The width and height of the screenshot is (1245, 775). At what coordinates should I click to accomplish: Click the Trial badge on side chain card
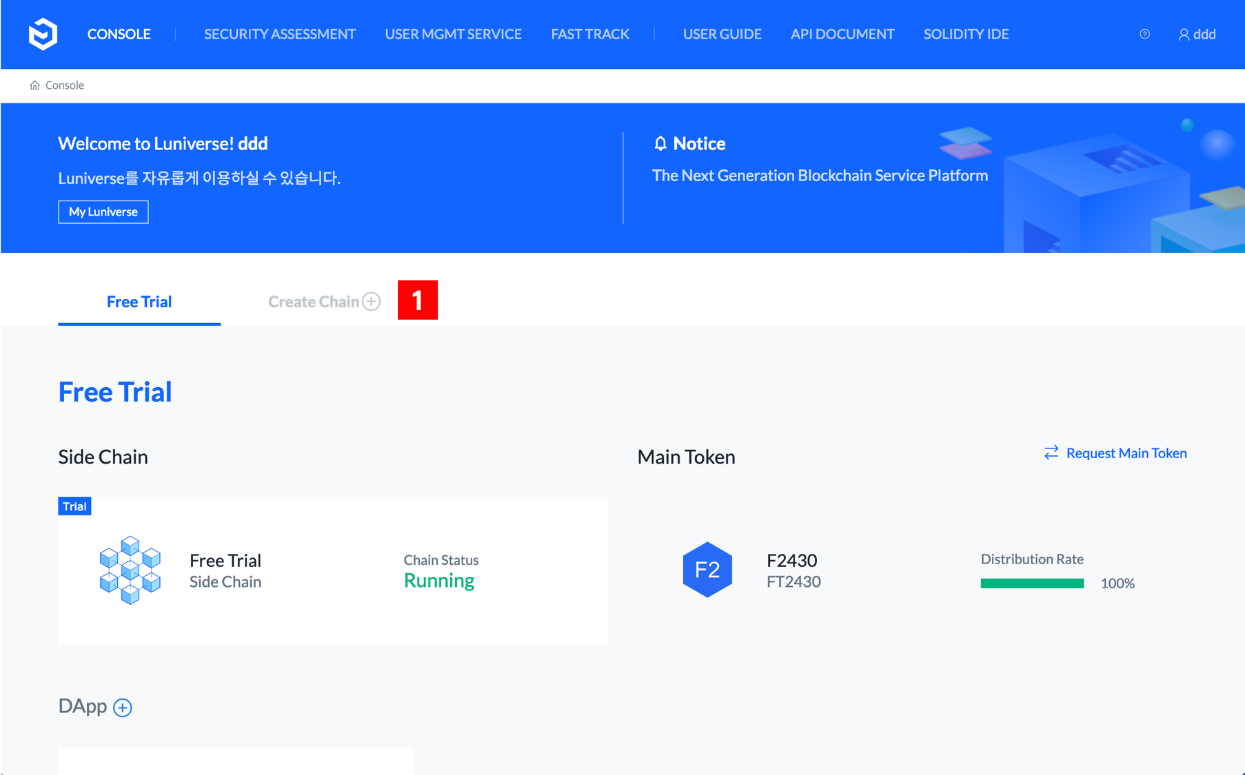74,506
